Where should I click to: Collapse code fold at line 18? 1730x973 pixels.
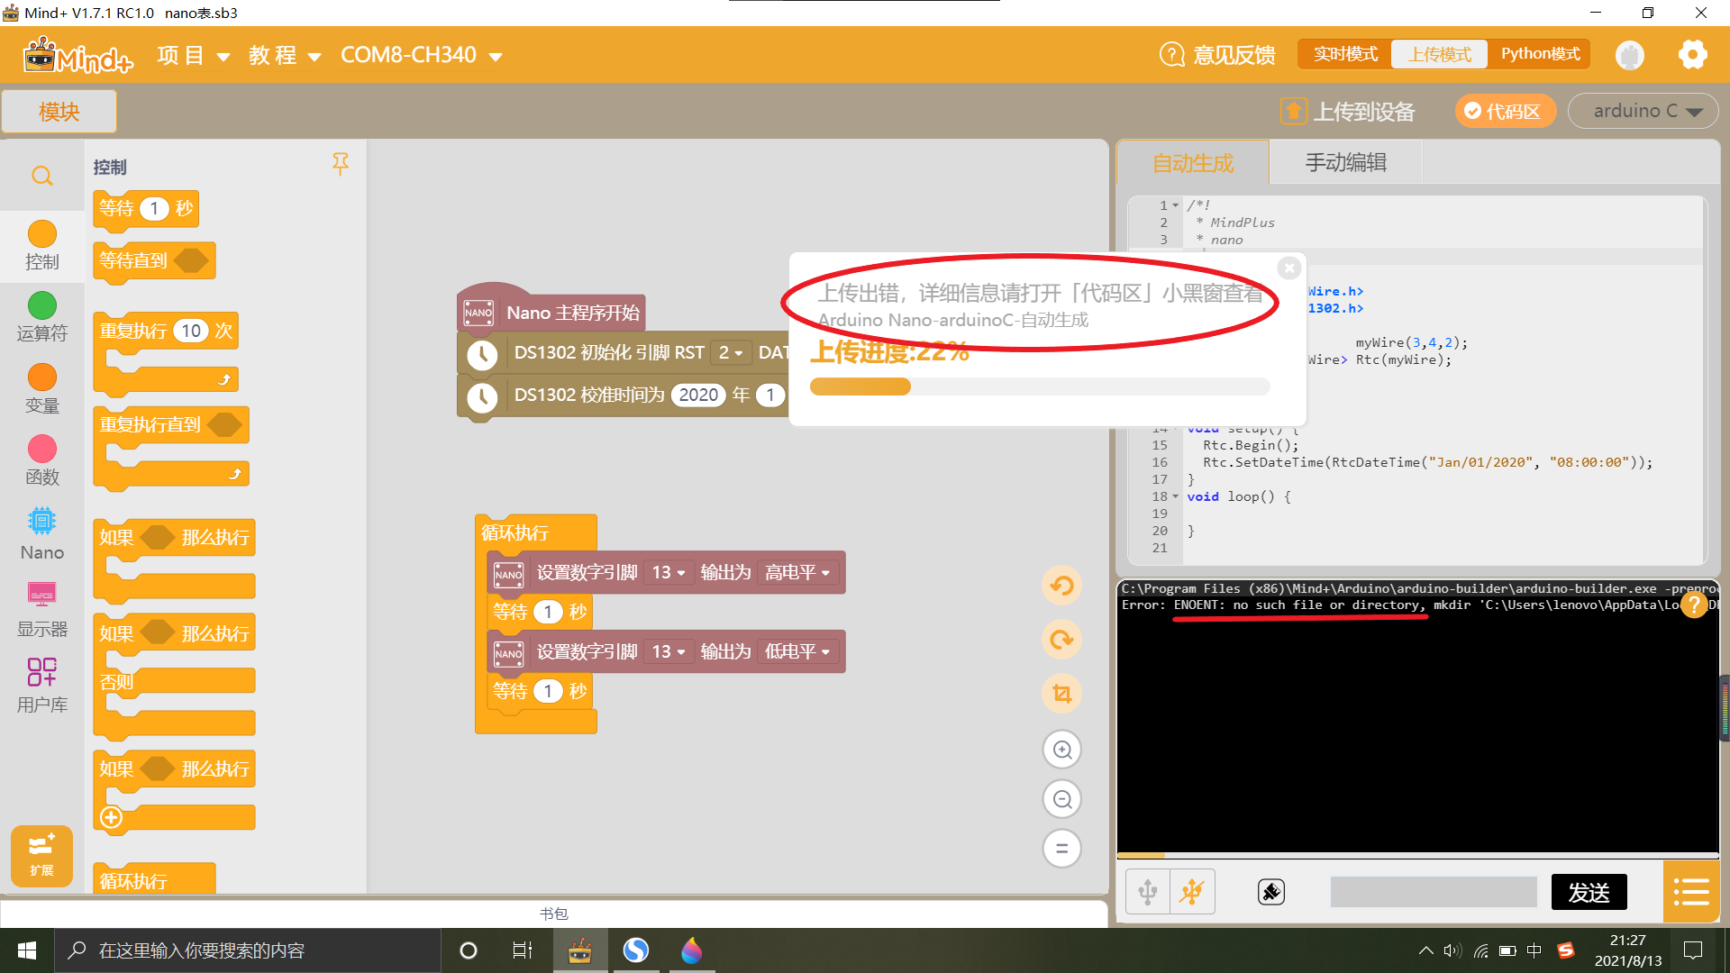pos(1176,496)
